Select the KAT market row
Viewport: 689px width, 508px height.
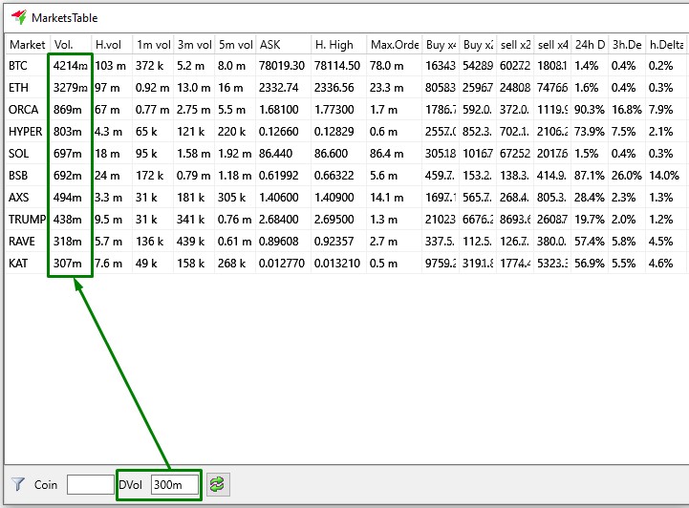point(19,264)
